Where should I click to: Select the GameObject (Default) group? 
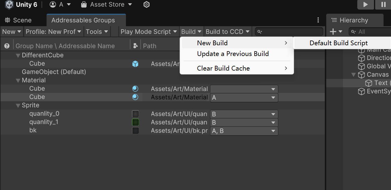pyautogui.click(x=54, y=72)
